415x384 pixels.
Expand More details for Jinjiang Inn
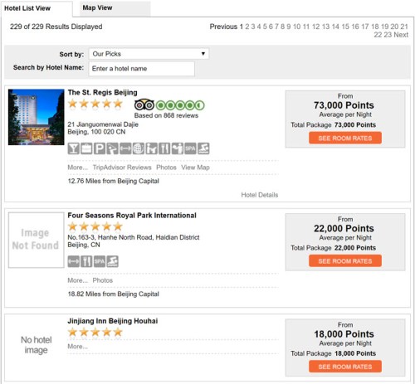77,347
